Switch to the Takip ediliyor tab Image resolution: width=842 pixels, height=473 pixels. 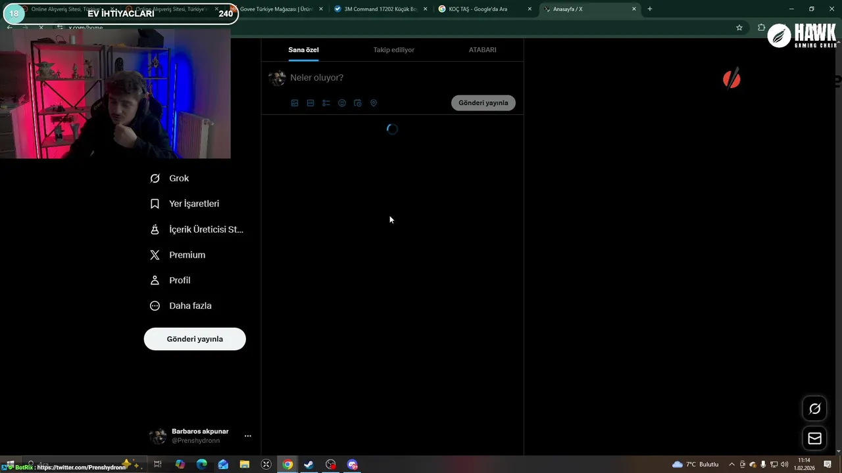coord(394,50)
